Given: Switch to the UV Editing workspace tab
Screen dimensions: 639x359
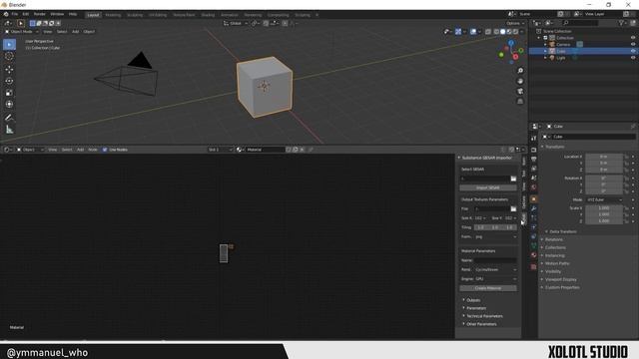Looking at the screenshot, I should (158, 15).
